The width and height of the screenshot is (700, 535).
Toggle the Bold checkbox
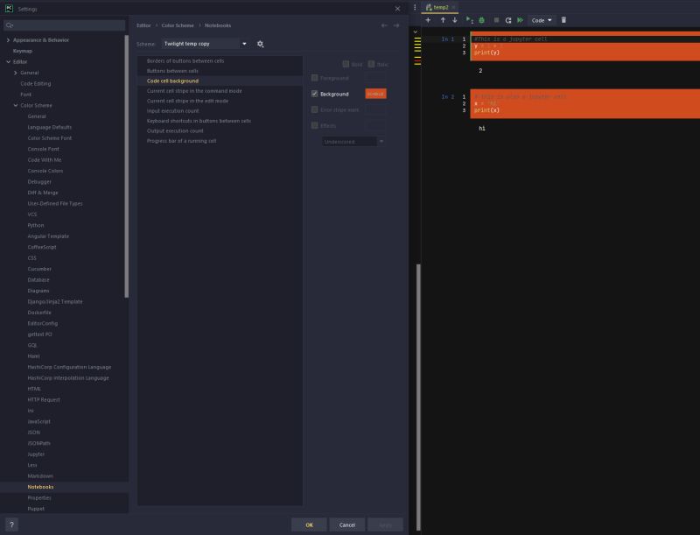pyautogui.click(x=346, y=63)
